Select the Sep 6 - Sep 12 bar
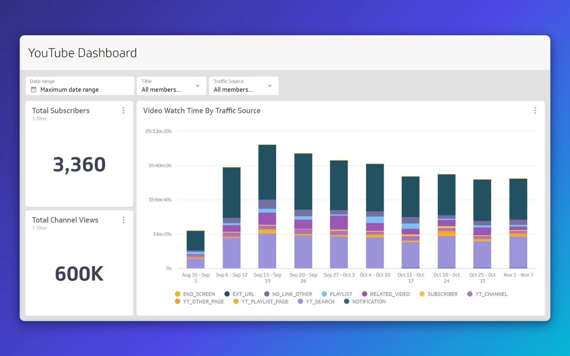Viewport: 570px width, 356px height. [x=232, y=218]
